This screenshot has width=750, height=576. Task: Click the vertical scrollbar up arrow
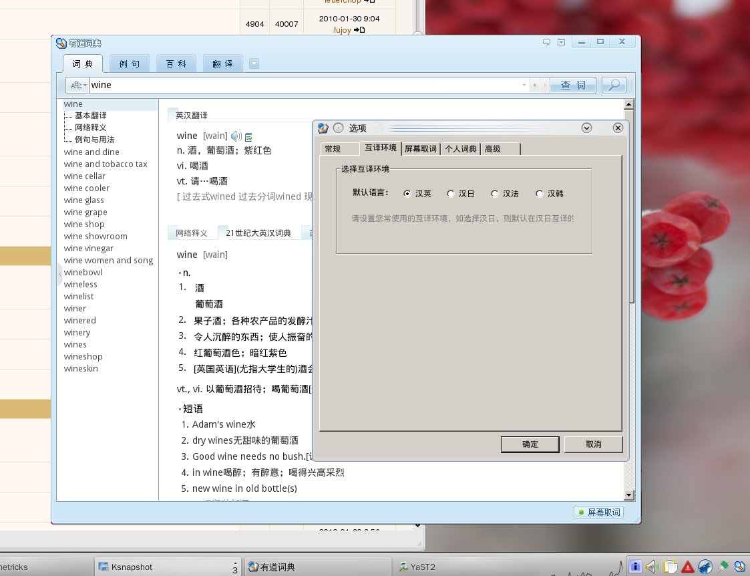point(629,104)
